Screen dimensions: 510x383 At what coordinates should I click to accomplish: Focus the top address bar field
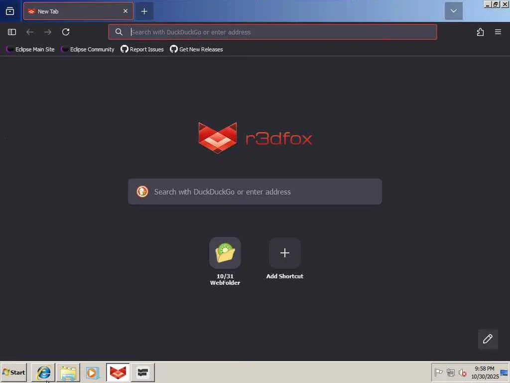(x=272, y=32)
